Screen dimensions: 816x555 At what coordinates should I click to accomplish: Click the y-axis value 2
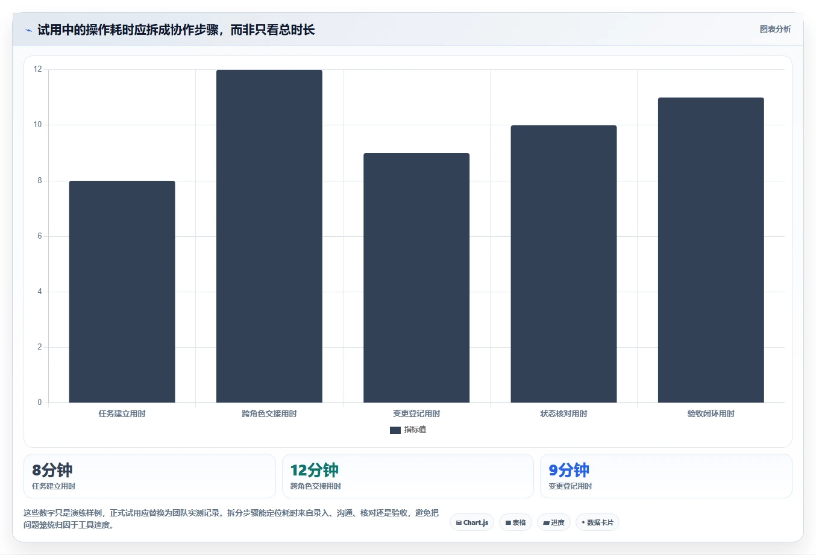pos(40,347)
